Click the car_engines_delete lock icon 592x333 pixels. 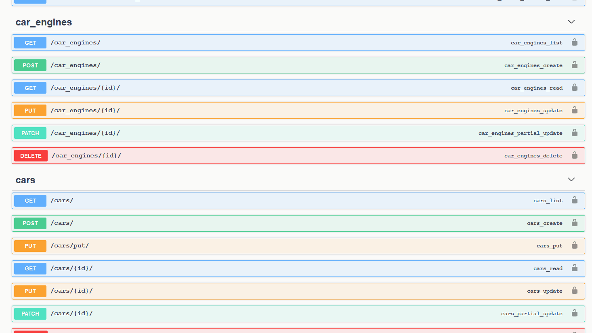(x=574, y=155)
